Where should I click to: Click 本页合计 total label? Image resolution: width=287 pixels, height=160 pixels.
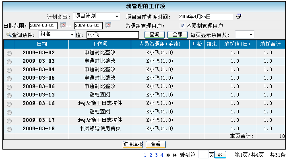[242, 136]
